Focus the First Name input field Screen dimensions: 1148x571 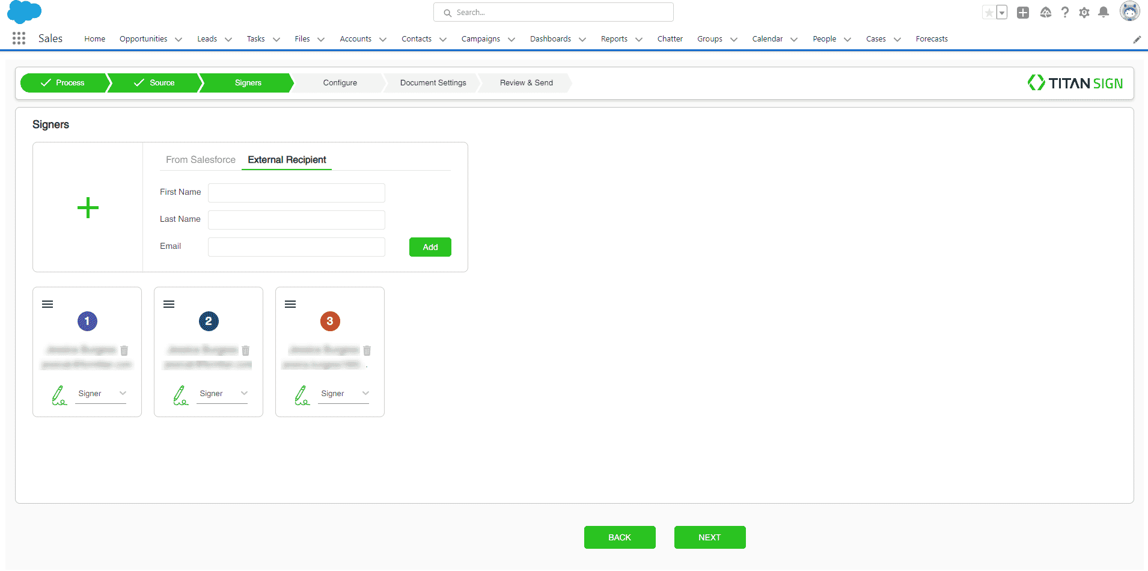tap(296, 193)
